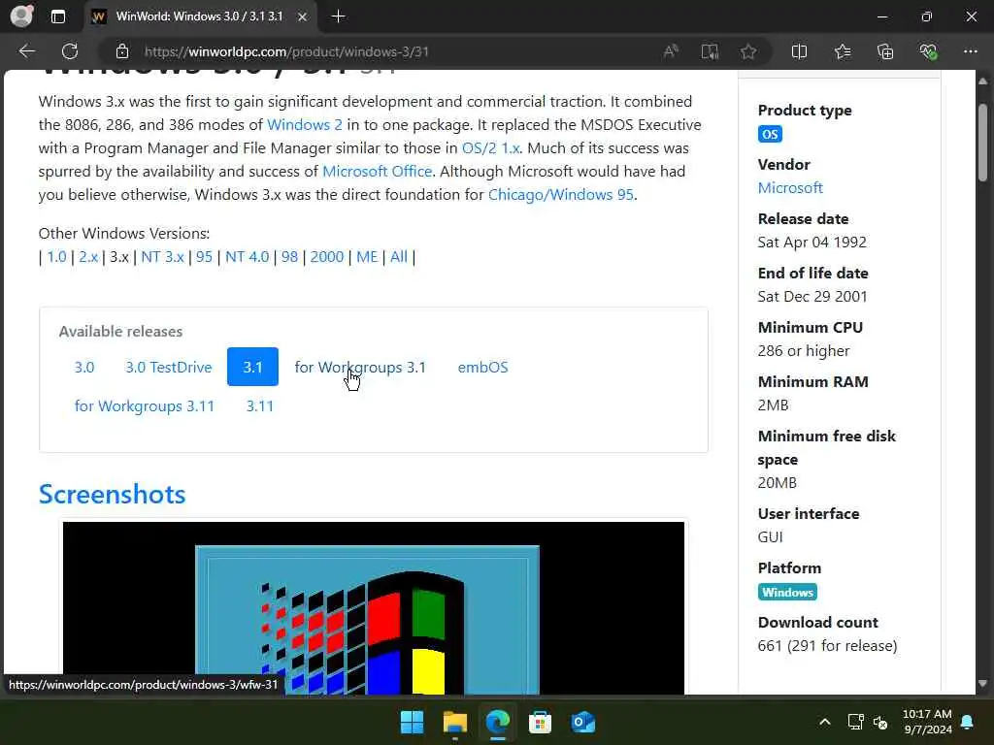Open Microsoft Store from taskbar
Screen dimensions: 994x745
[540, 722]
